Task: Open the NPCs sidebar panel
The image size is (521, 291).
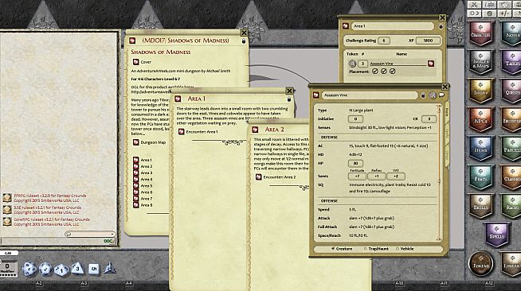Action: (x=480, y=119)
